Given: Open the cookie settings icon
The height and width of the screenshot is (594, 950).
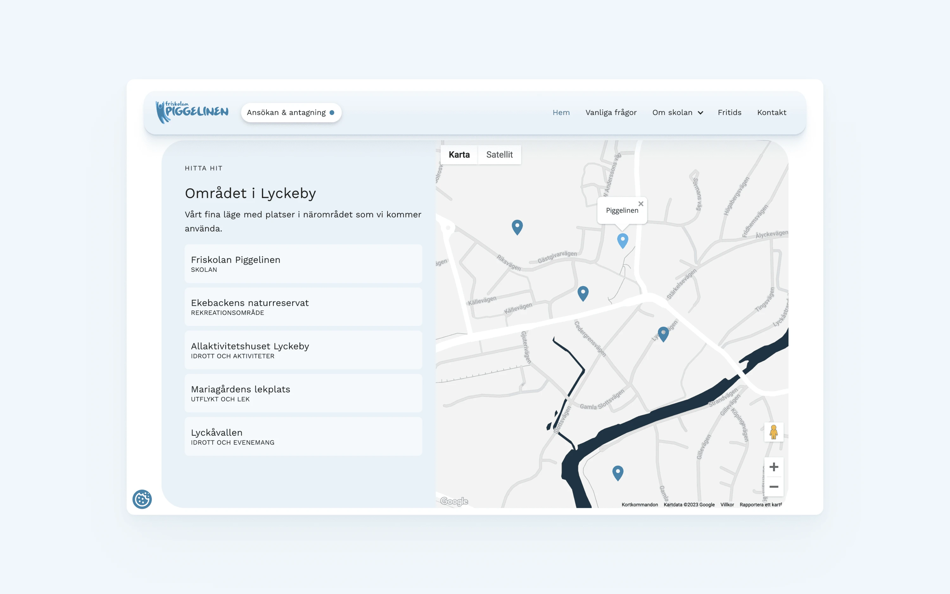Looking at the screenshot, I should (x=142, y=499).
